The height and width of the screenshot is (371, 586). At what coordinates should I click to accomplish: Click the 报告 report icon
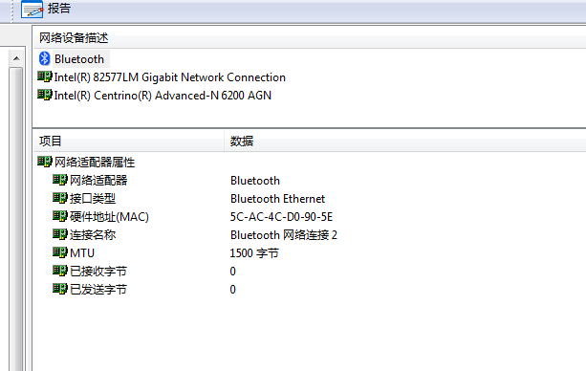[33, 9]
